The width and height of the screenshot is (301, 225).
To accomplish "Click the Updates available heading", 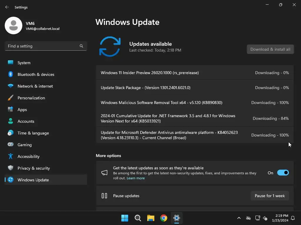I will [150, 44].
